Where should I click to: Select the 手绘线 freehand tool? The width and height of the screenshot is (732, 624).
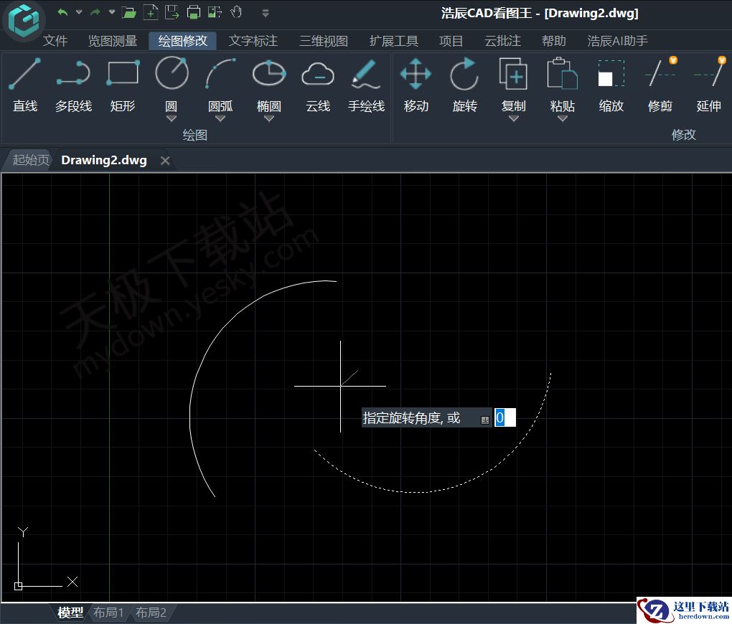367,85
